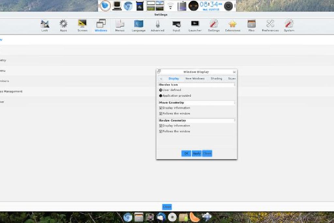Select the User defined border icon option
The height and width of the screenshot is (223, 334).
tap(160, 90)
